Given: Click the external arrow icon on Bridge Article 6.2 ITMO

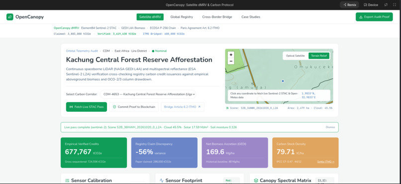Looking at the screenshot, I should coord(199,107).
